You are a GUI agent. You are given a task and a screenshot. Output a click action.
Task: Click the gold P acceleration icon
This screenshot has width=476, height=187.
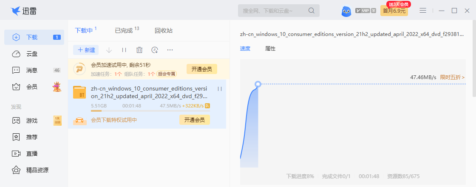click(79, 69)
